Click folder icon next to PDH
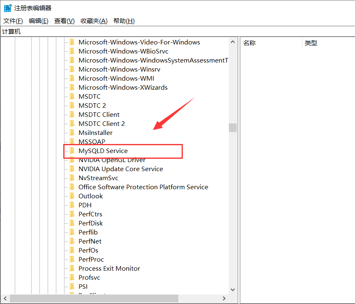Image resolution: width=355 pixels, height=304 pixels. tap(72, 205)
